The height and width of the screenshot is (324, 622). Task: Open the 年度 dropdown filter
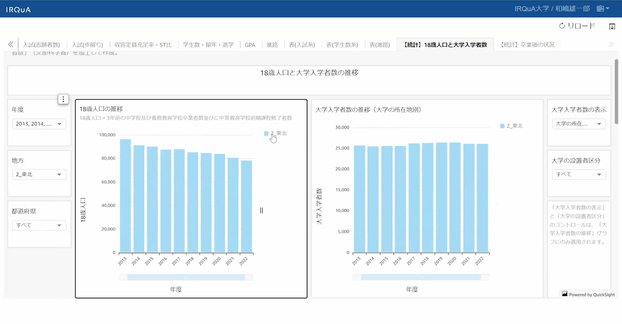(39, 124)
